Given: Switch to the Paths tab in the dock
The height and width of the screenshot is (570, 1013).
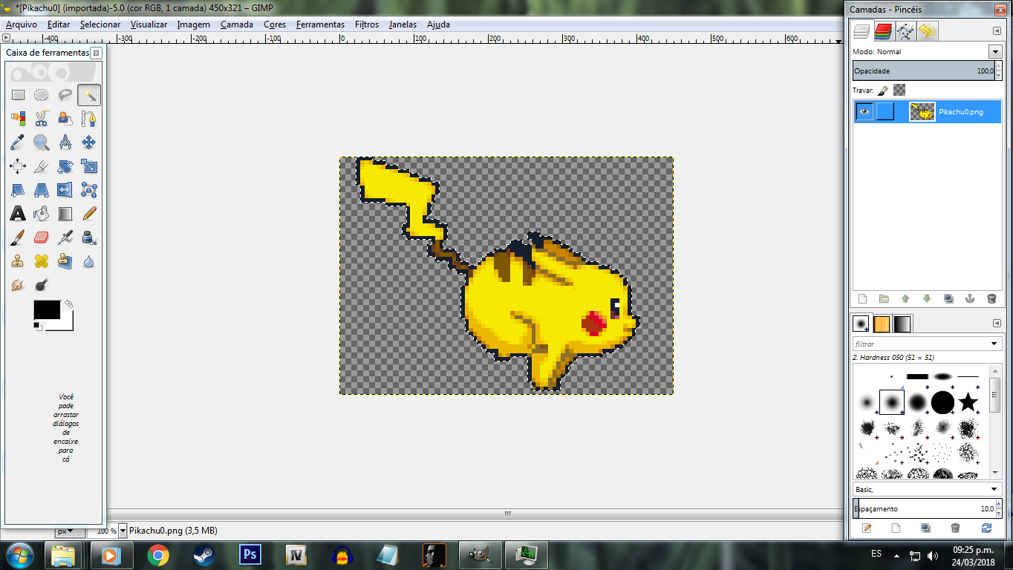Looking at the screenshot, I should coord(905,30).
